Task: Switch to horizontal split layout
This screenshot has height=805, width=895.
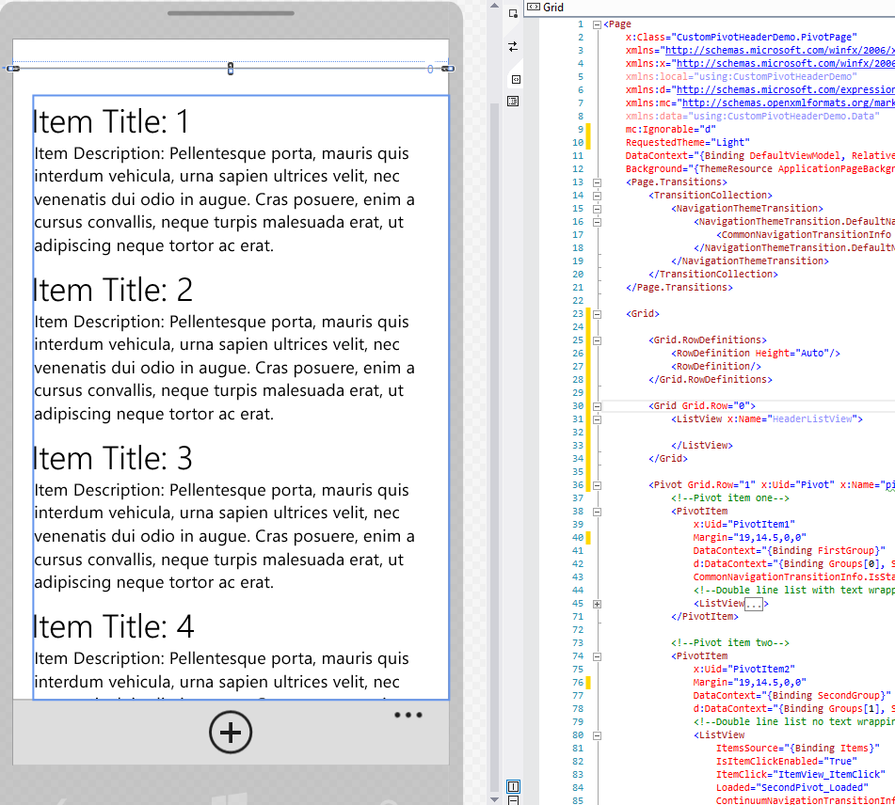Action: [513, 800]
